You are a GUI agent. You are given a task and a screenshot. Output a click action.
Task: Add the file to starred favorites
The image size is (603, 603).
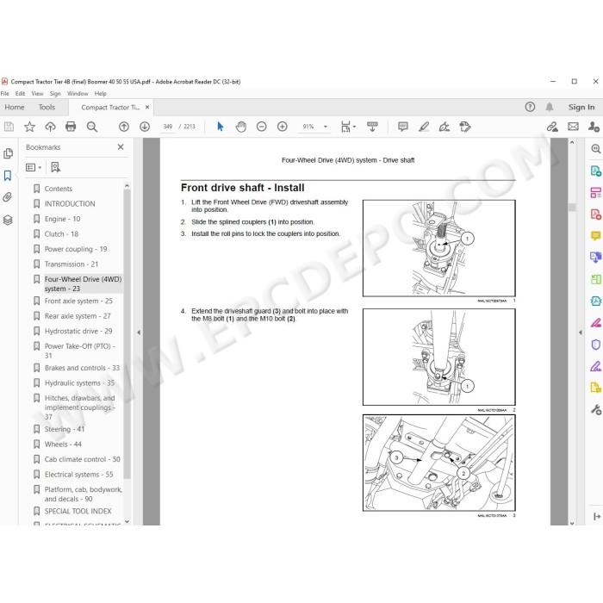[x=29, y=127]
